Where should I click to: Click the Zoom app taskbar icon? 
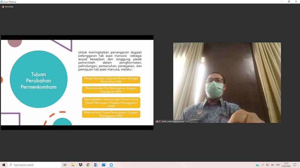point(111,165)
